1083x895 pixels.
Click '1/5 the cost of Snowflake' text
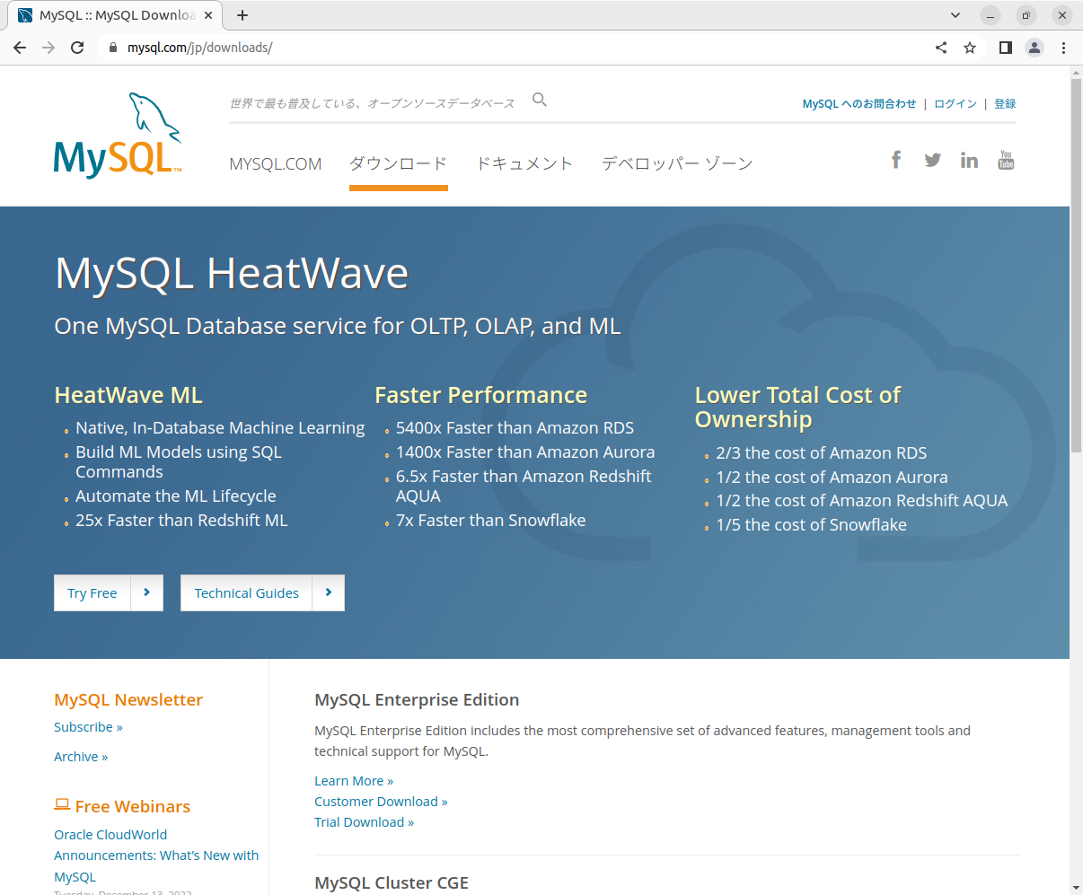click(811, 525)
